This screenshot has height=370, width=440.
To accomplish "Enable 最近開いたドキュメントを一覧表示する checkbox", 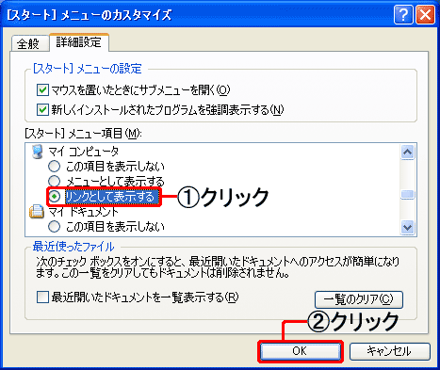I will [x=42, y=297].
